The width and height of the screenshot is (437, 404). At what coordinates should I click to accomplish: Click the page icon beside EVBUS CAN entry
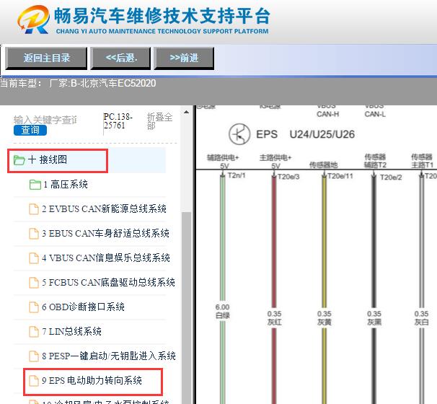point(34,209)
